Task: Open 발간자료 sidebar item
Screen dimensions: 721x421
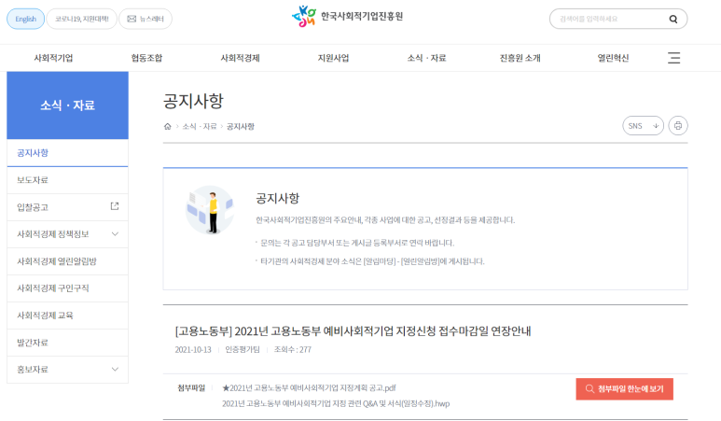Action: tap(67, 343)
